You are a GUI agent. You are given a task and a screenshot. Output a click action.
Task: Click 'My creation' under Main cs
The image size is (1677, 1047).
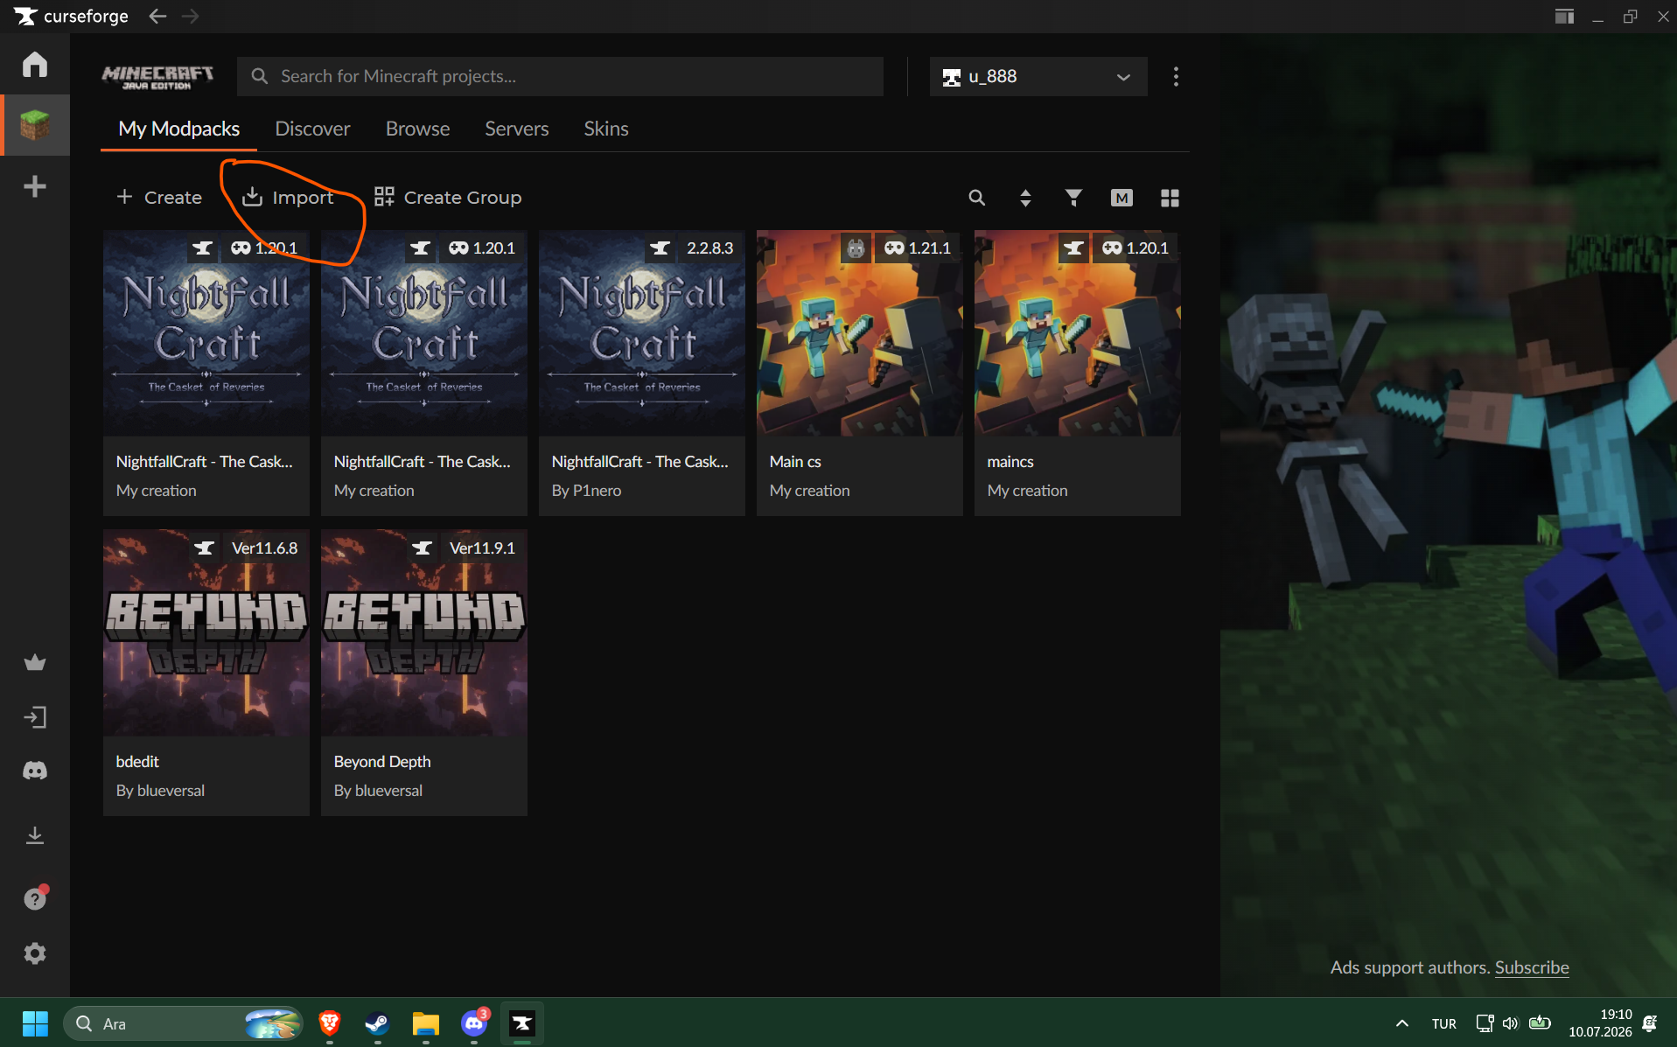(x=809, y=491)
